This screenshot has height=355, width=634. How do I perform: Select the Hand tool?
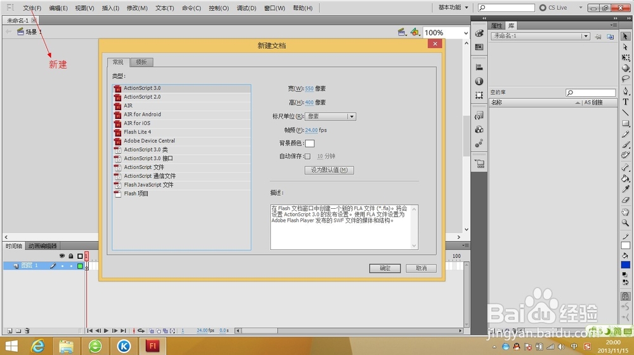(x=625, y=212)
